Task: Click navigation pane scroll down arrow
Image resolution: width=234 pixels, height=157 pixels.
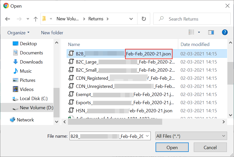Action: point(57,122)
